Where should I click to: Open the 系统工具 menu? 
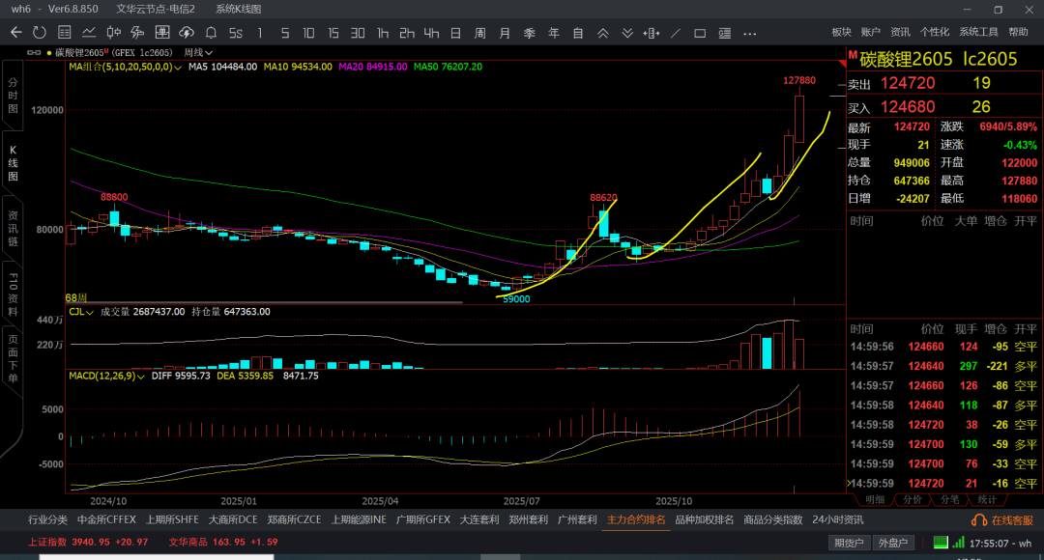pyautogui.click(x=978, y=32)
